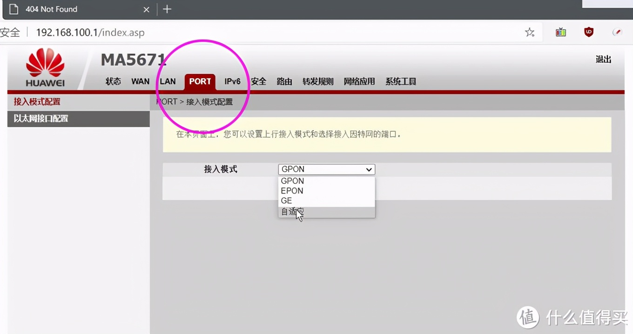Open the 系统工具 tab

pos(401,81)
